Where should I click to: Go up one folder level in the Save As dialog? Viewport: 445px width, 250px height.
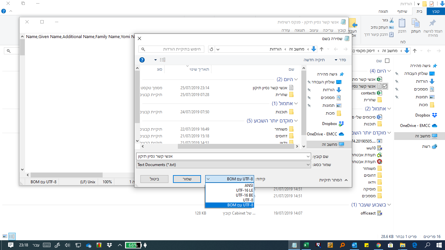point(322,49)
